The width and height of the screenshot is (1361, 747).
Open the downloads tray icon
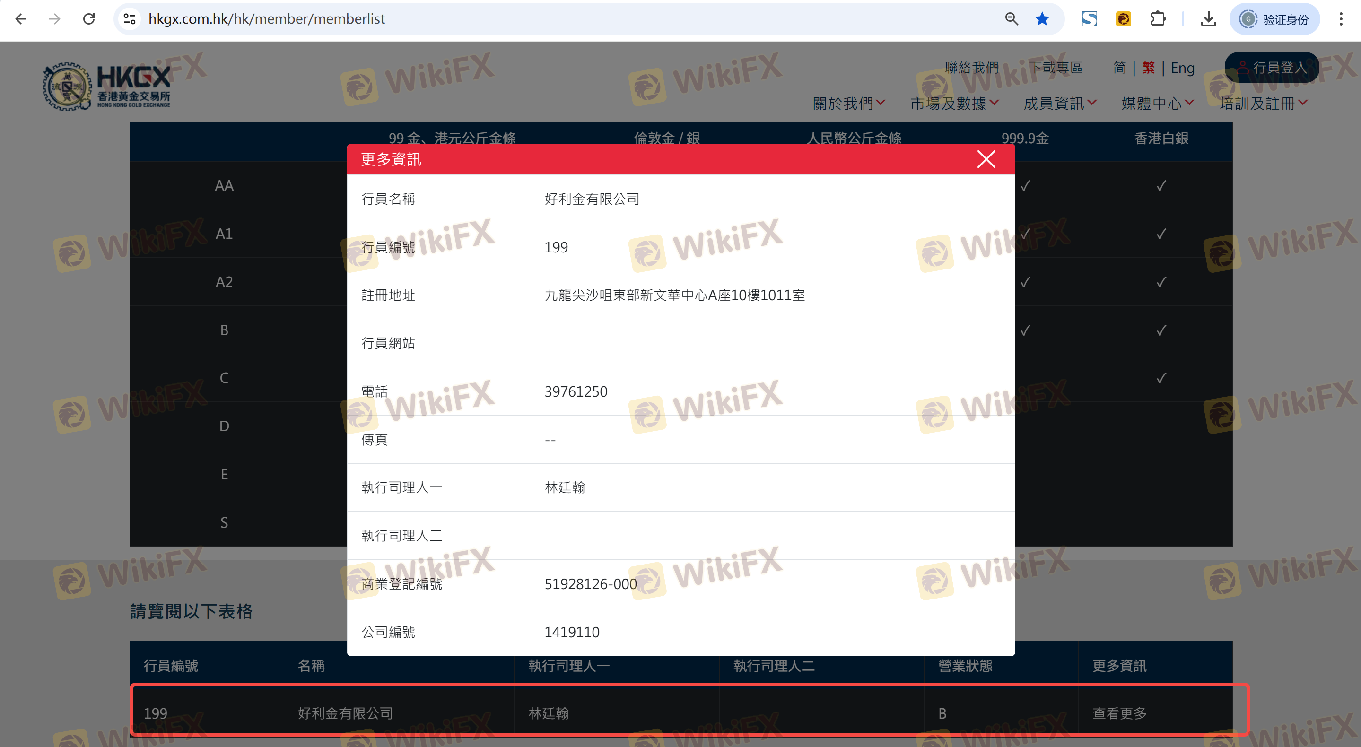pos(1208,19)
